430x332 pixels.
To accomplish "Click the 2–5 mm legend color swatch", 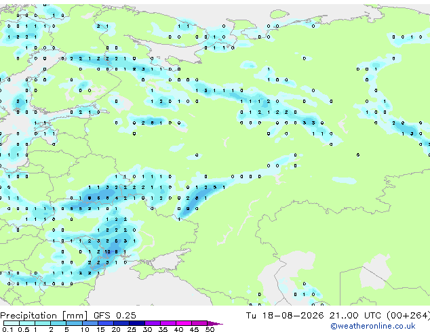I will coord(58,323).
